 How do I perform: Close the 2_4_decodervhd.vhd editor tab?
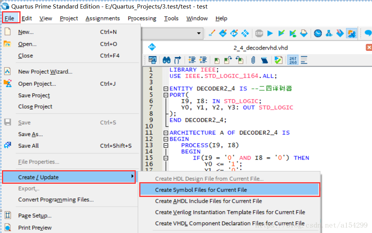[x=369, y=47]
